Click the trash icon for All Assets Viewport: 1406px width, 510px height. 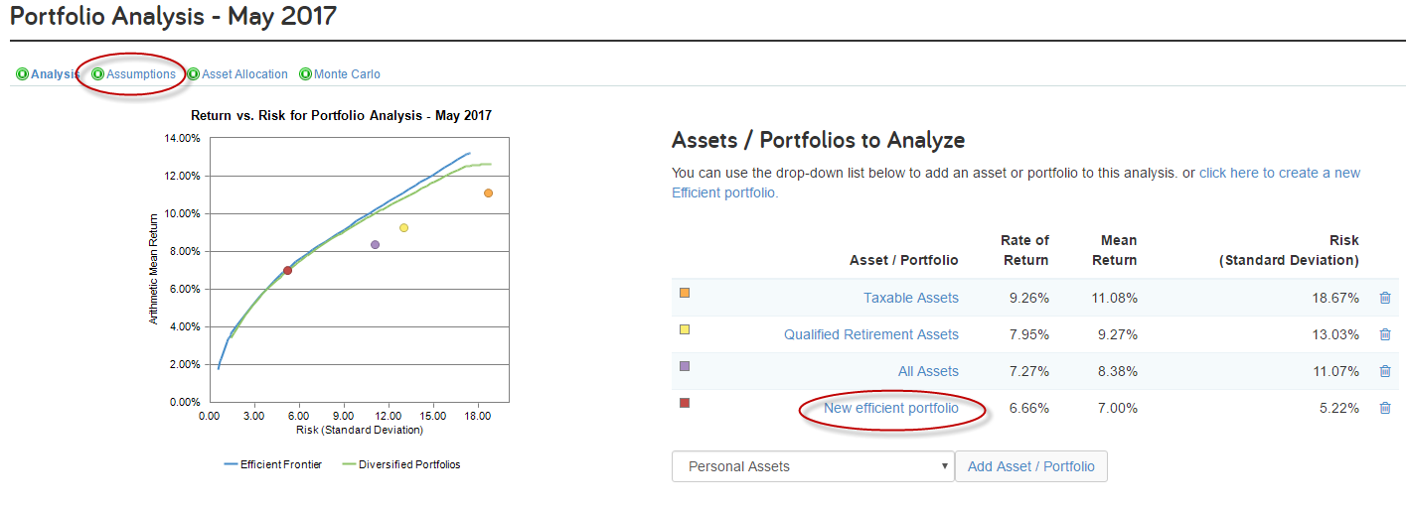tap(1385, 371)
